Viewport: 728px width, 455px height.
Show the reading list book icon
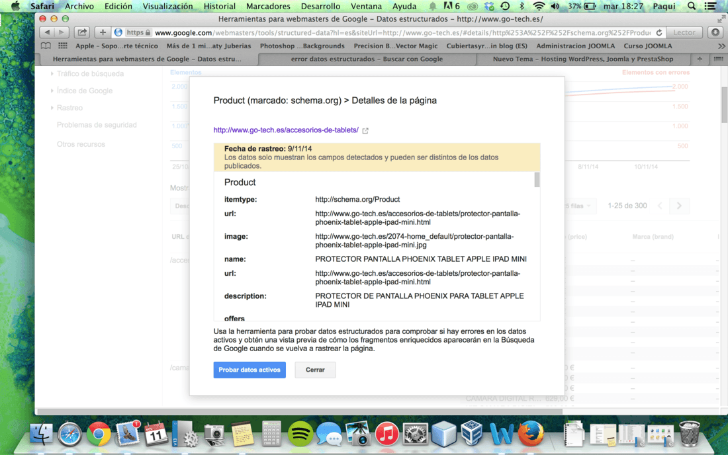(46, 46)
